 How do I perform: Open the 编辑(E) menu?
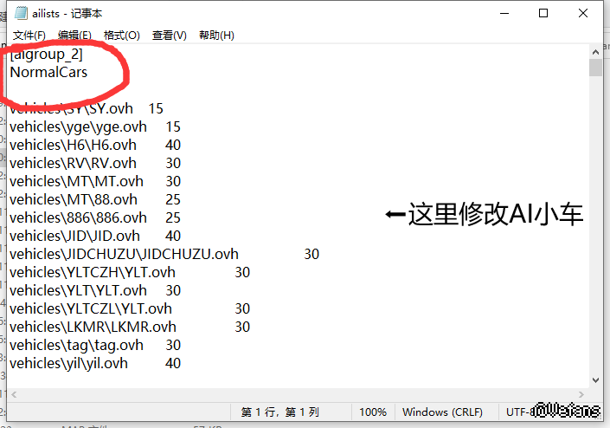(74, 36)
